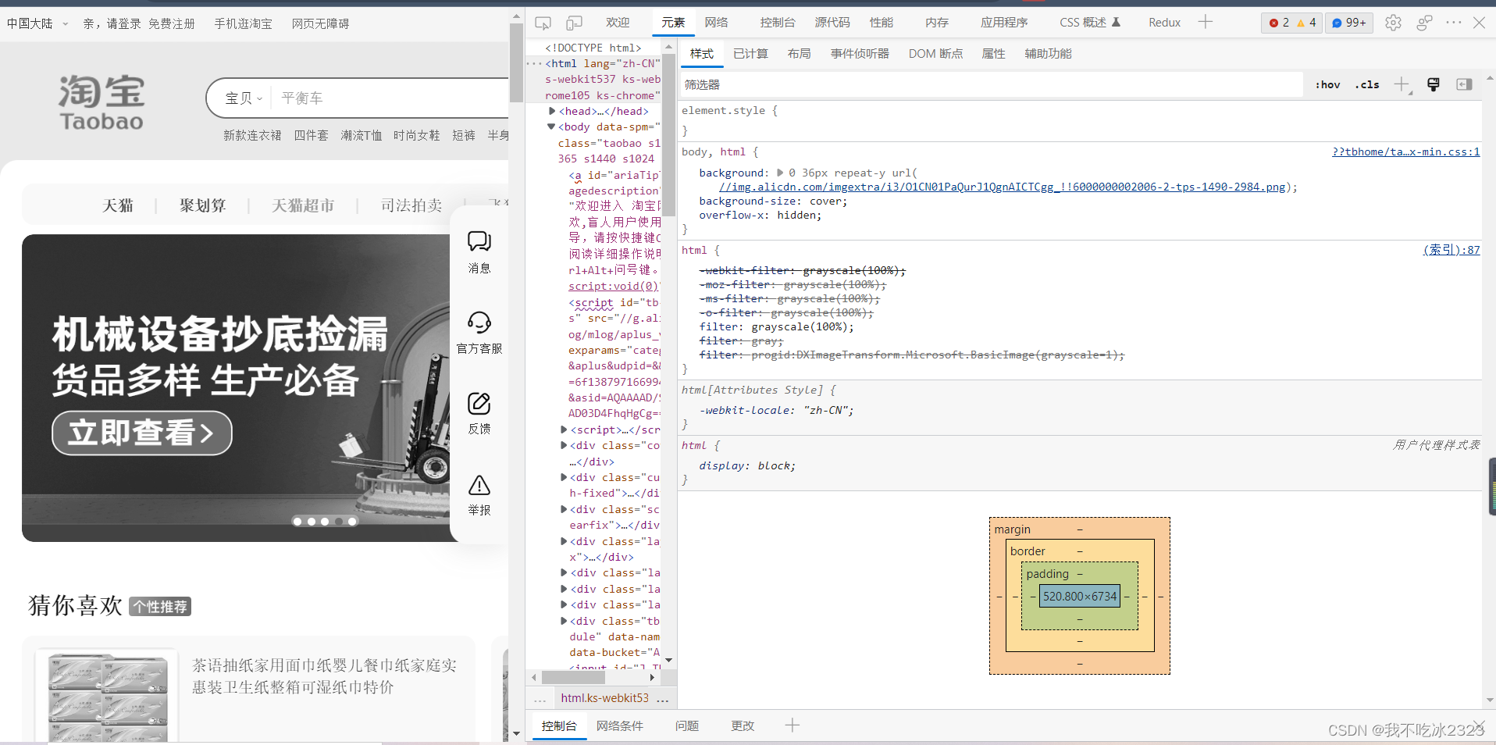The image size is (1496, 745).
Task: Switch to the 已计算 styles tab
Action: pyautogui.click(x=750, y=54)
